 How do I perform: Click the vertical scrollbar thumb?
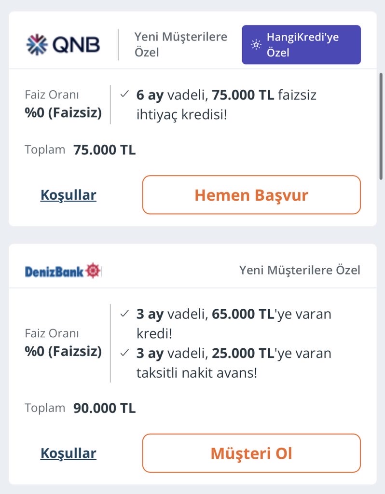pyautogui.click(x=381, y=125)
